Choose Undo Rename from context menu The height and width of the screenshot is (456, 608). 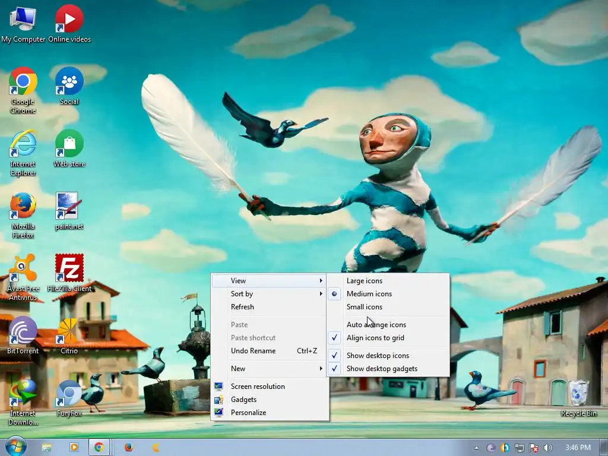[269, 351]
